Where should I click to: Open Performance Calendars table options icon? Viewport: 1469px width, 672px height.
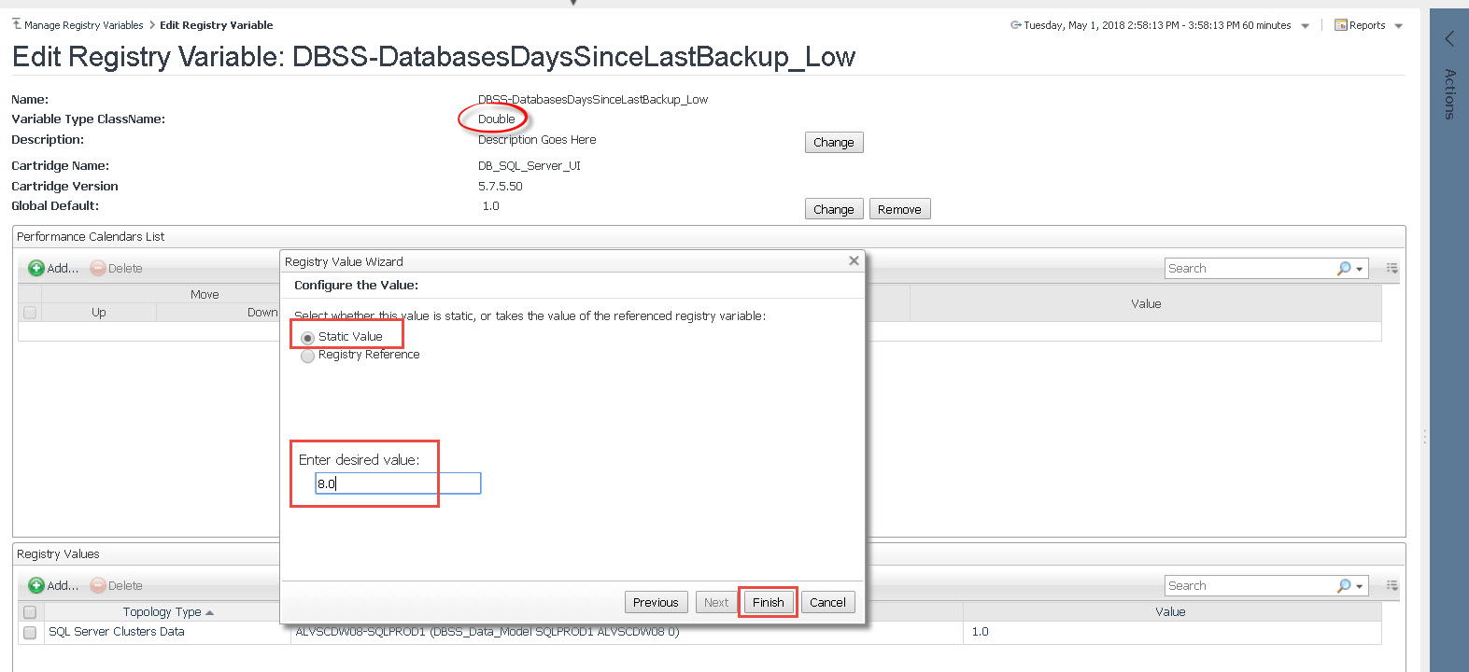[x=1391, y=269]
